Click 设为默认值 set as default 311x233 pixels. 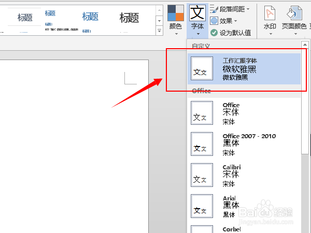(x=231, y=33)
